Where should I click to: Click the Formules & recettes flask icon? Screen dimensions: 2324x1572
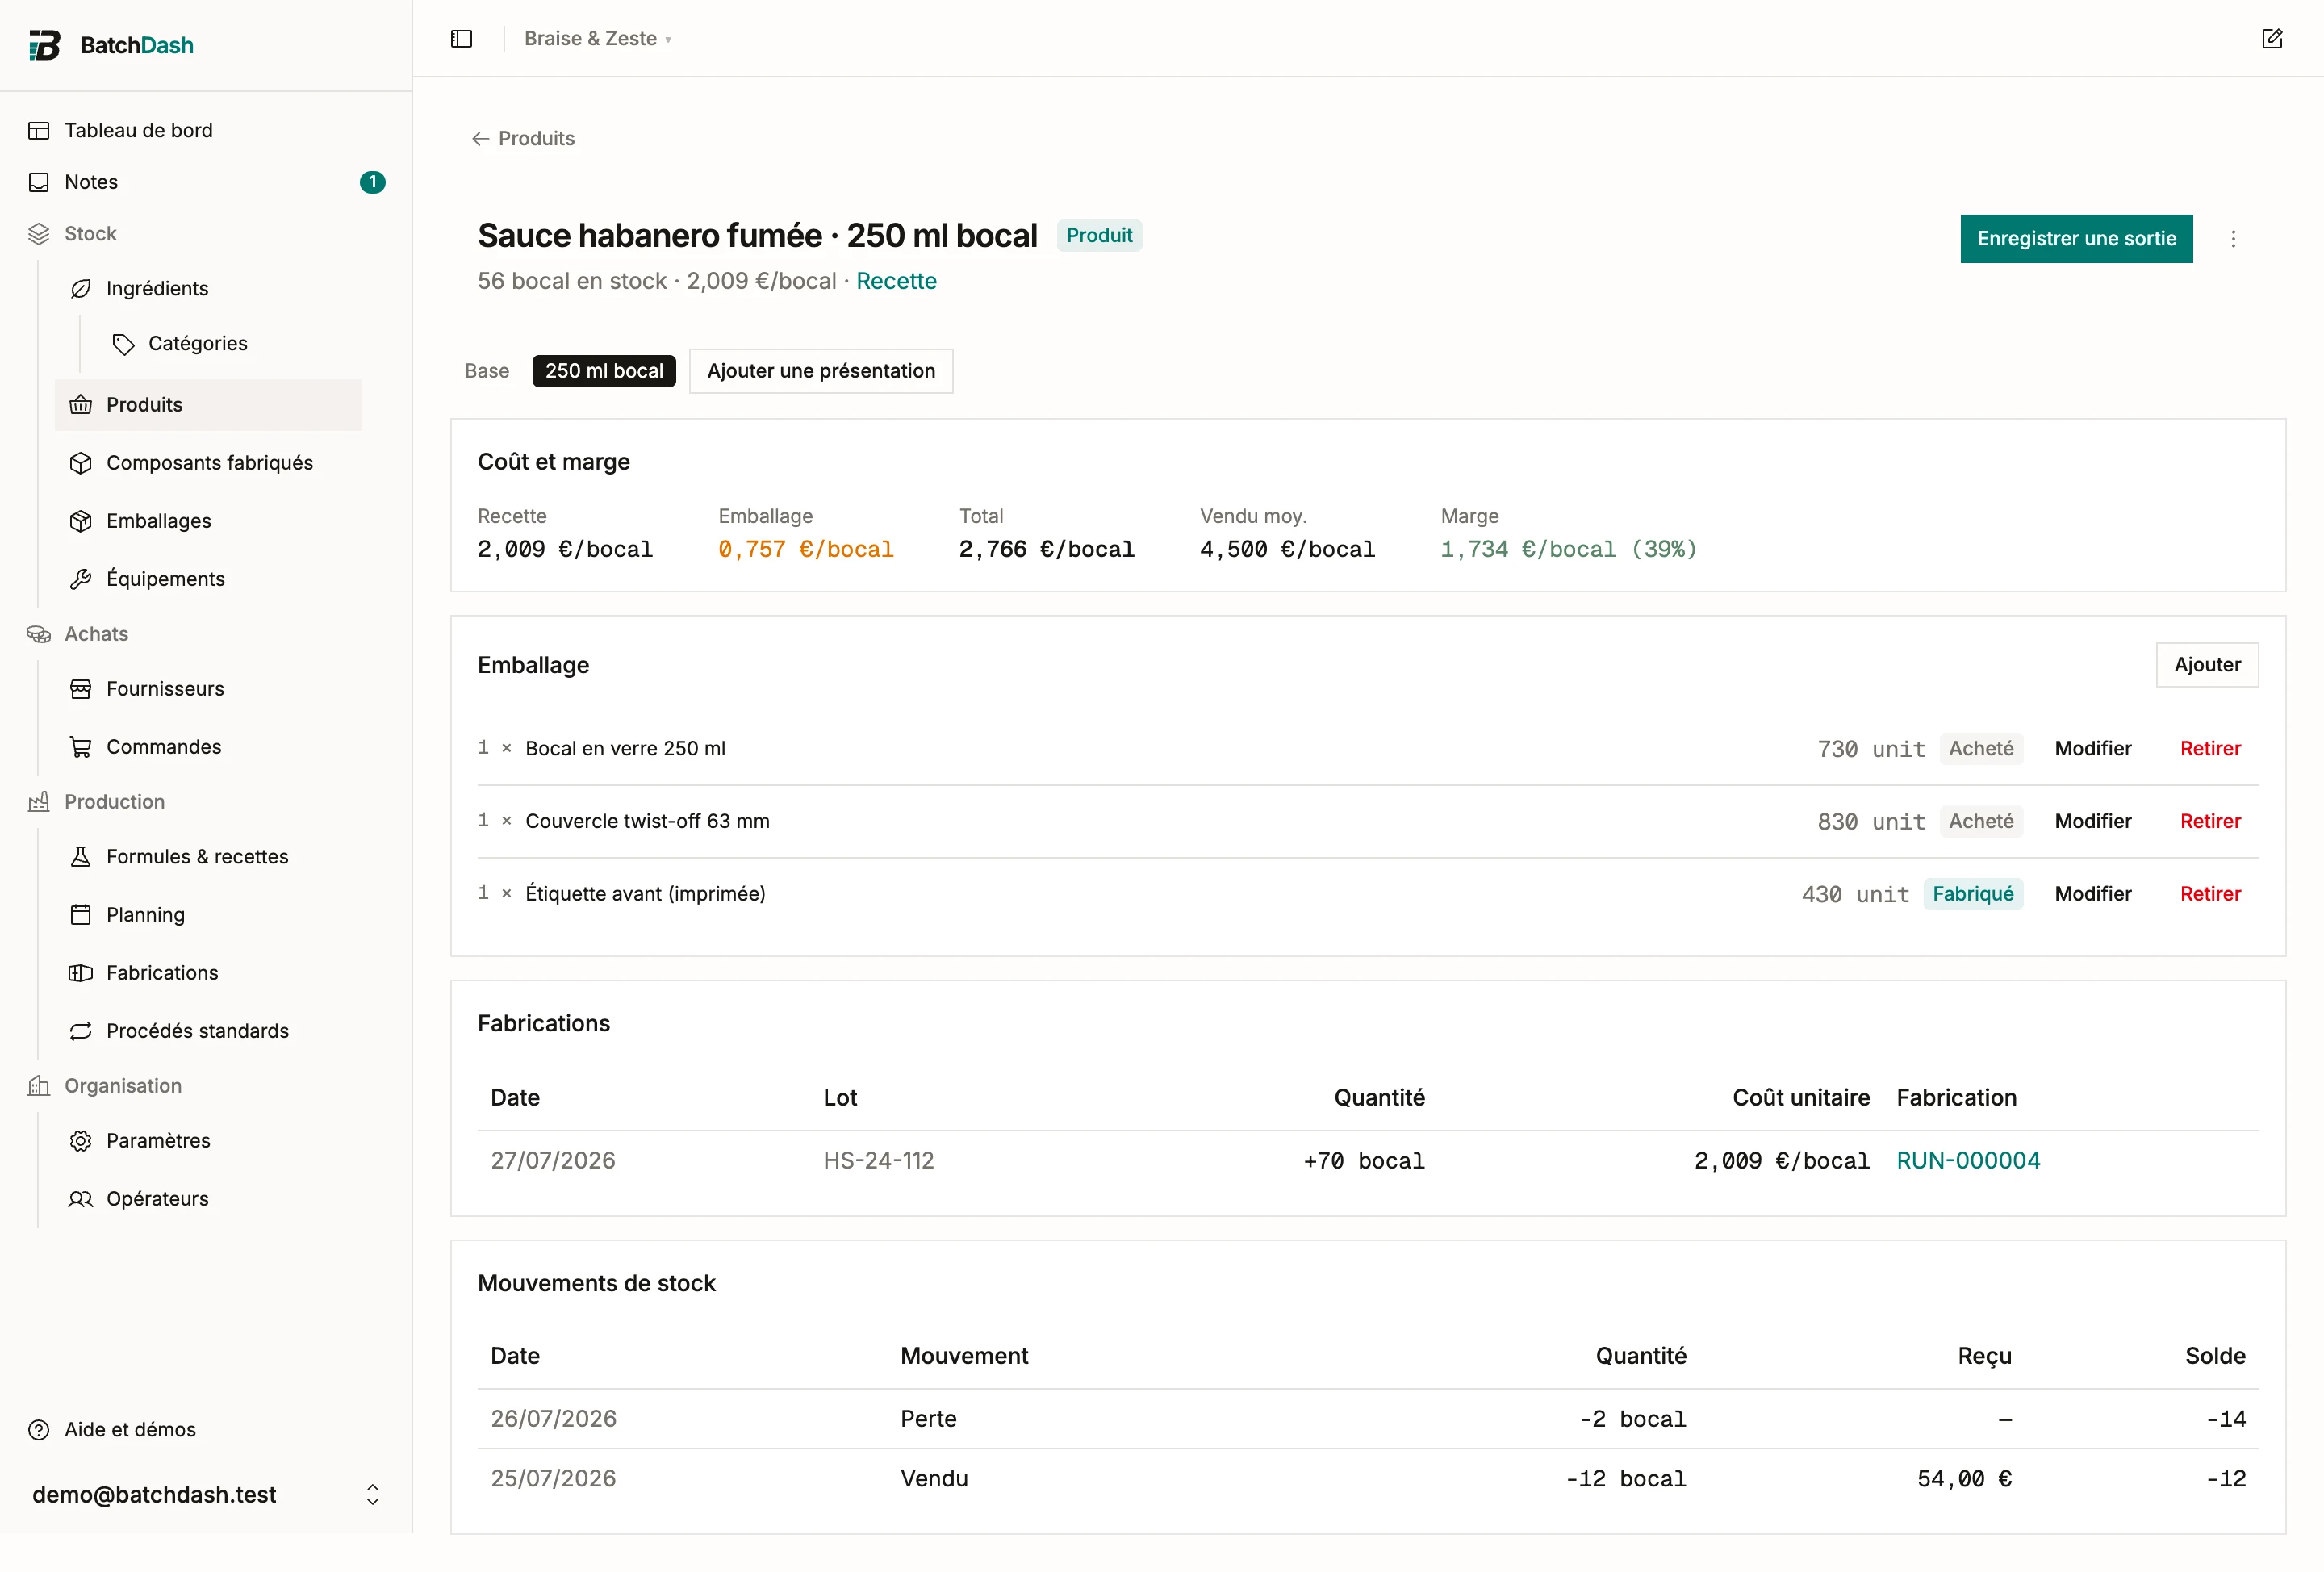tap(81, 857)
